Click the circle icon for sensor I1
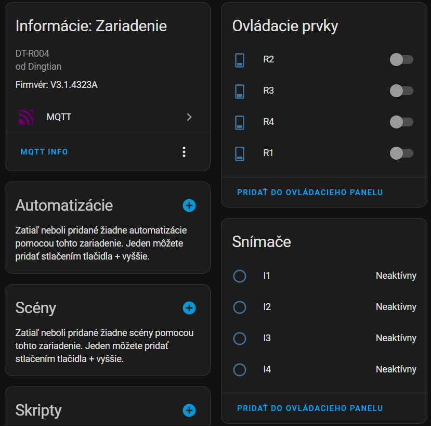This screenshot has width=431, height=426. point(240,276)
